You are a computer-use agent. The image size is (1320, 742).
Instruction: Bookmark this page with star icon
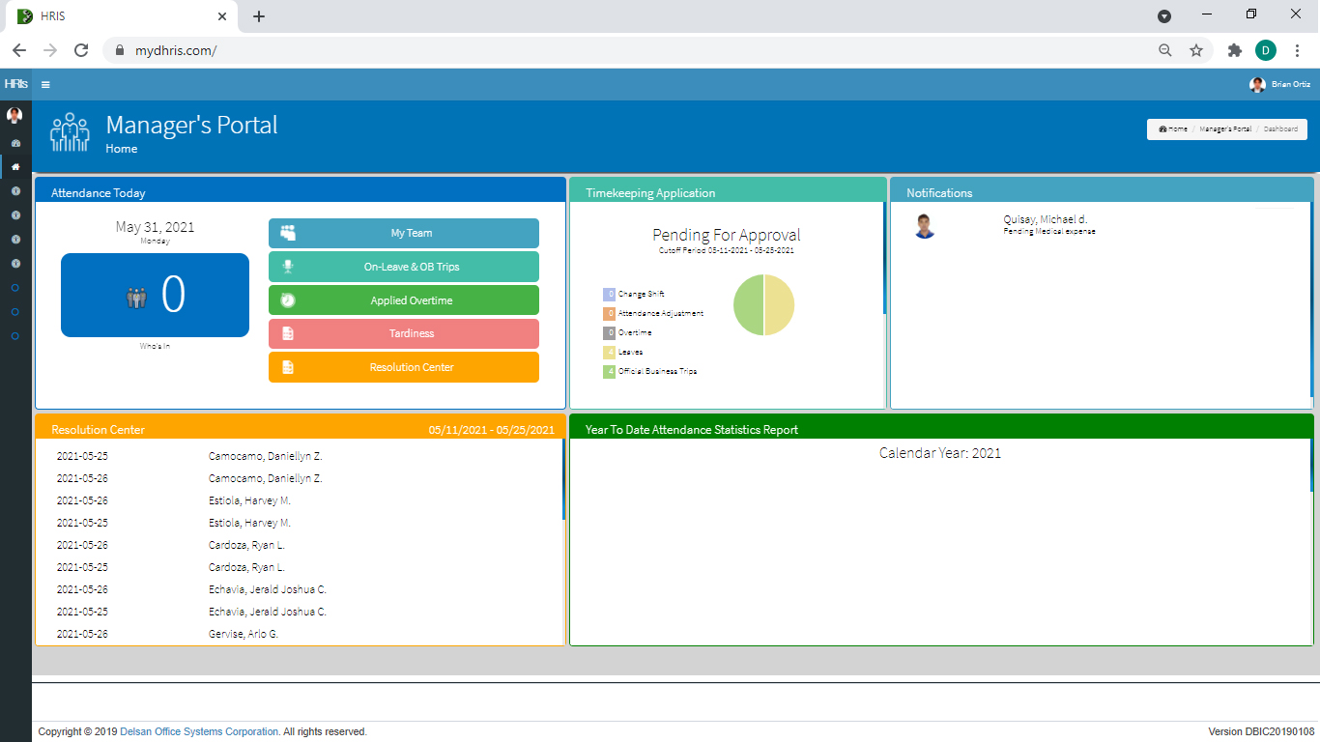click(x=1196, y=50)
